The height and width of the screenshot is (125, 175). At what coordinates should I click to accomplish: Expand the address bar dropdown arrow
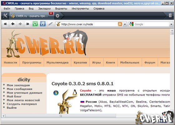click(x=125, y=24)
